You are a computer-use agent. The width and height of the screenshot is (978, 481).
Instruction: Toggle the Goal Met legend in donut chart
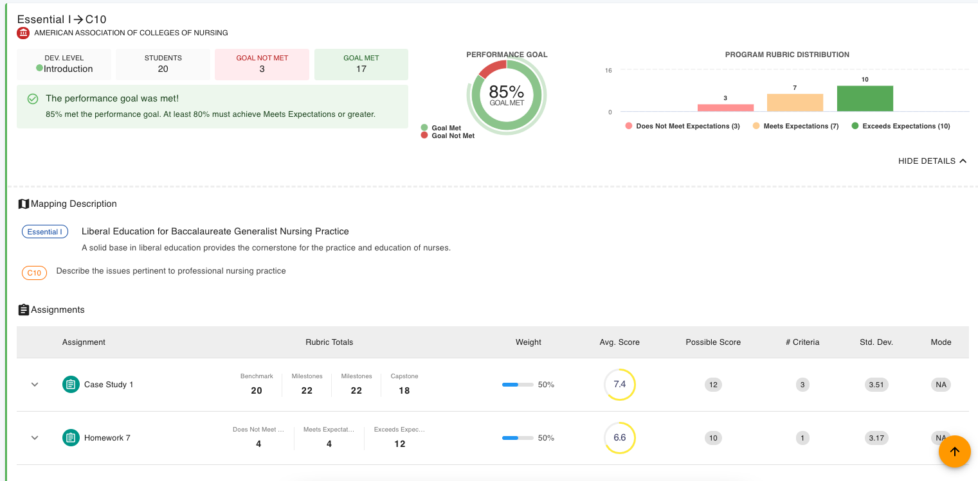tap(441, 128)
